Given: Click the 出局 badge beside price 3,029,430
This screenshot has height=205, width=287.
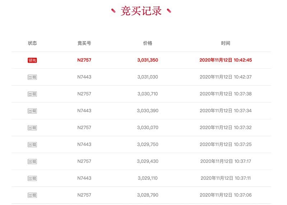Looking at the screenshot, I should (x=32, y=161).
